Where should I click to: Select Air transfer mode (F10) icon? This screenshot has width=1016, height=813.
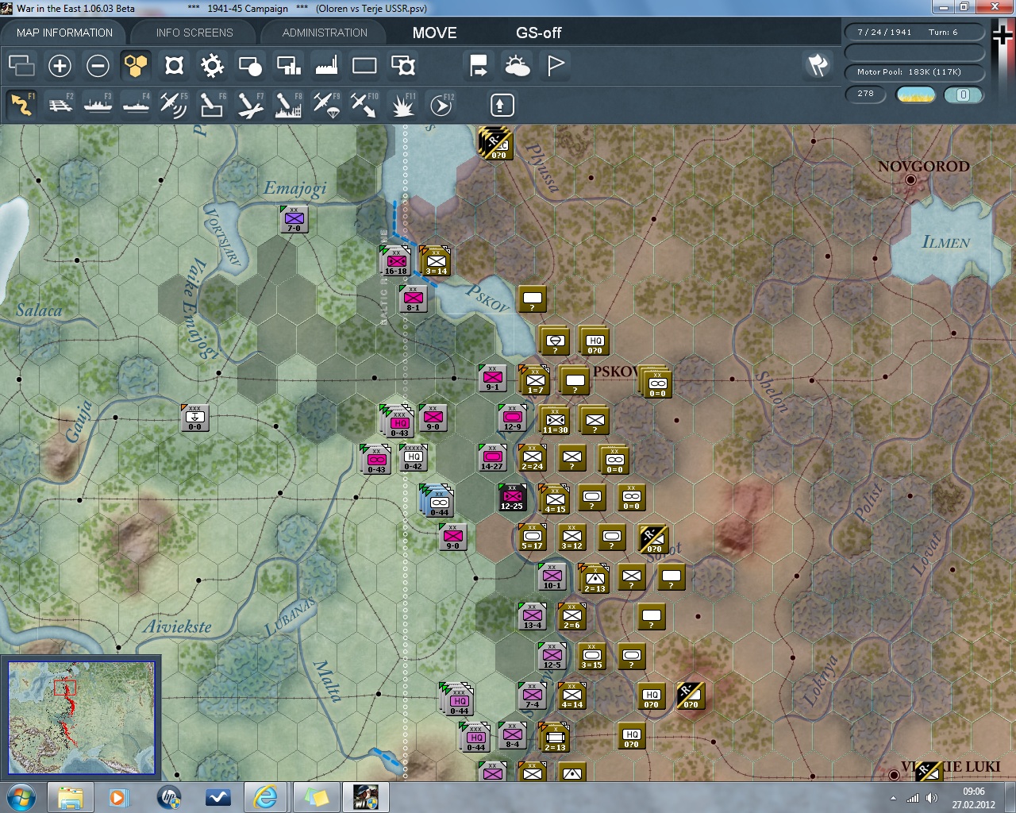(x=364, y=104)
